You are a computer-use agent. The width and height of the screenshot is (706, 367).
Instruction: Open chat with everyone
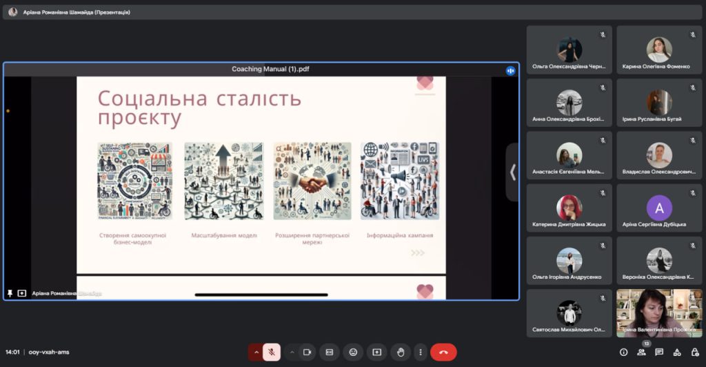(659, 352)
